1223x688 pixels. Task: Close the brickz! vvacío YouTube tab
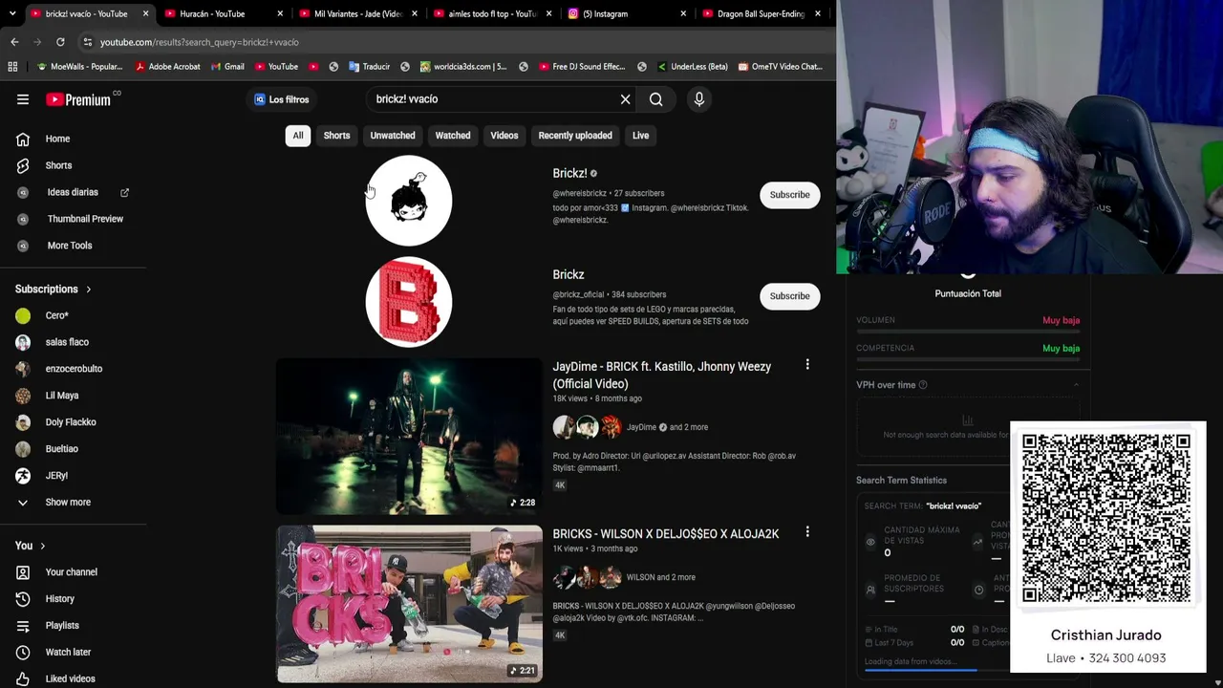(x=145, y=13)
